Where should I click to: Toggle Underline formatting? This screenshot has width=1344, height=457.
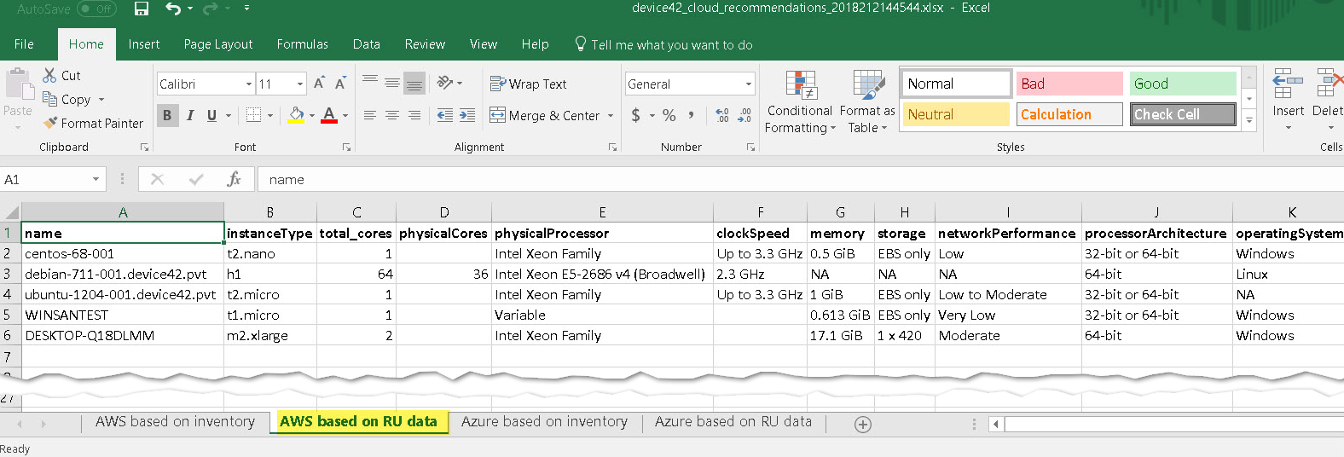pyautogui.click(x=211, y=115)
